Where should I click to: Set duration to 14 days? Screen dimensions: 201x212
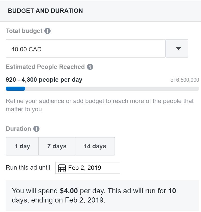[95, 146]
